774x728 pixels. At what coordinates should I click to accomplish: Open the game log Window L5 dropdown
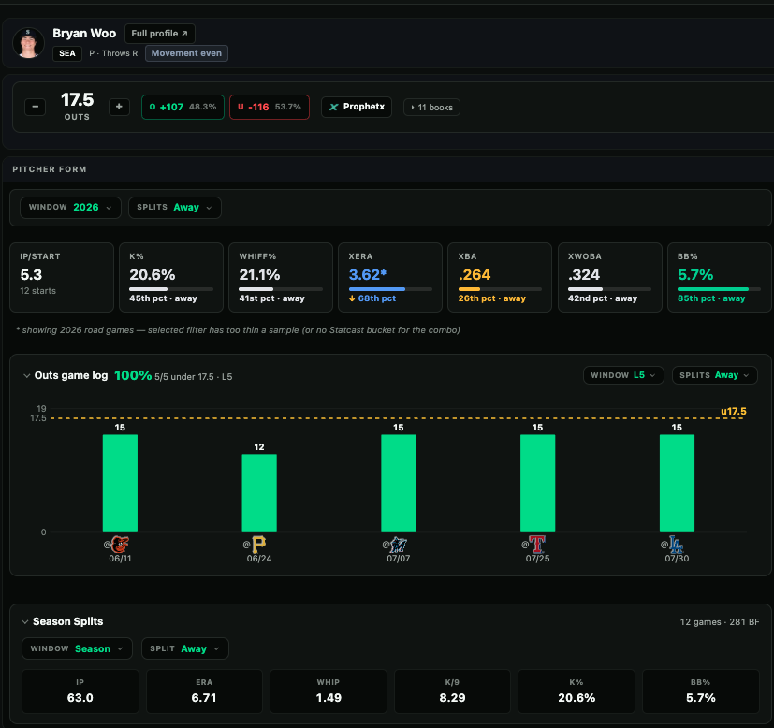point(623,375)
